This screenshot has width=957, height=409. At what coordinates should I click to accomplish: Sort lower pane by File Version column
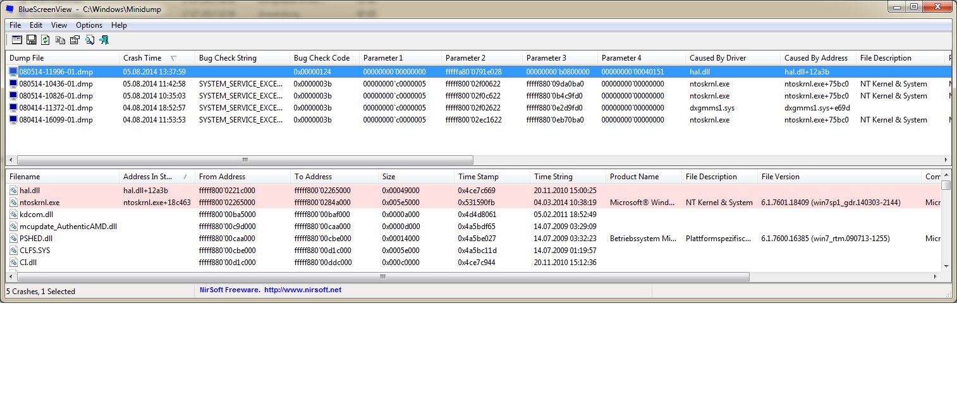(840, 177)
